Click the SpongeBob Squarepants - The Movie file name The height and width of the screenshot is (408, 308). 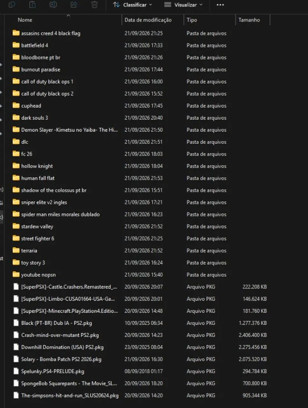click(69, 383)
